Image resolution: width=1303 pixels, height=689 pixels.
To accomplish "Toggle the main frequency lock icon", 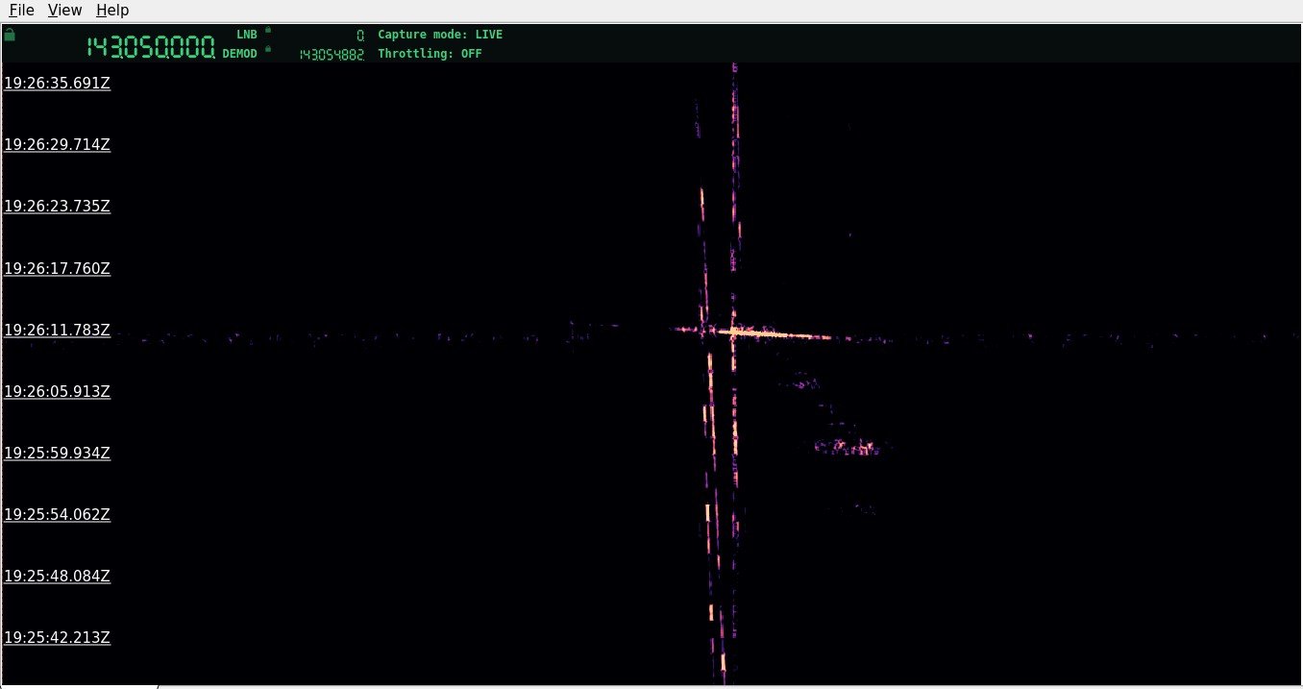I will point(10,35).
